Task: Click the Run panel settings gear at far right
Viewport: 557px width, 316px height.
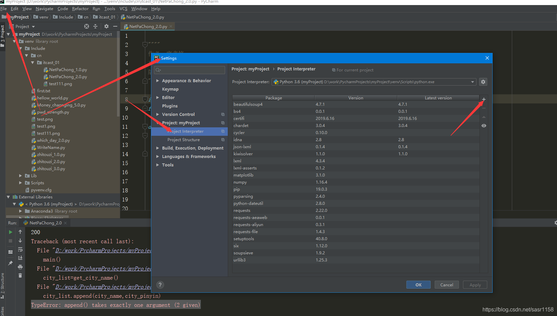Action: pyautogui.click(x=555, y=223)
